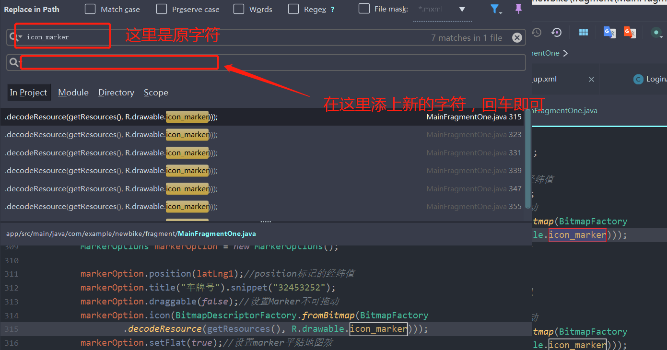Image resolution: width=667 pixels, height=350 pixels.
Task: Switch to the Module scope tab
Action: click(73, 92)
